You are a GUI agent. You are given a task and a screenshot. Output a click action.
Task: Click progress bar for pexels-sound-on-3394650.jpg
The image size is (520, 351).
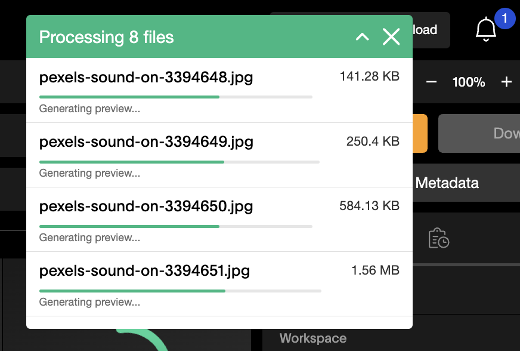pyautogui.click(x=176, y=226)
